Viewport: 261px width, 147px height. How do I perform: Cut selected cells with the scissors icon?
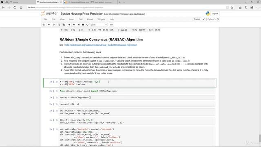click(54, 24)
